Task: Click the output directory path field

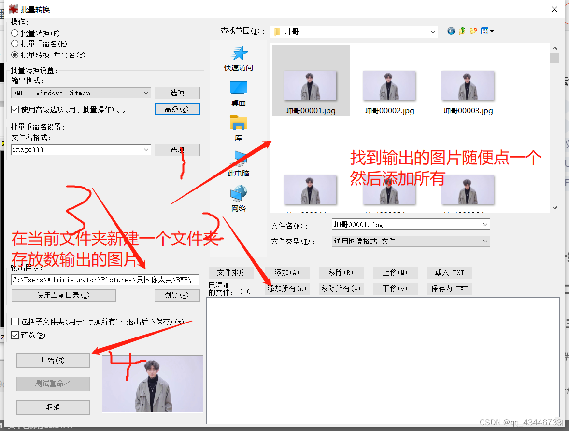Action: coord(105,280)
